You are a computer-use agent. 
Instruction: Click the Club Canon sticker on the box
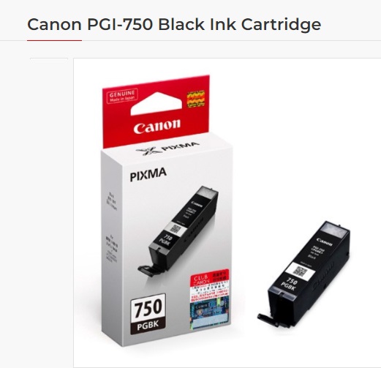210,284
